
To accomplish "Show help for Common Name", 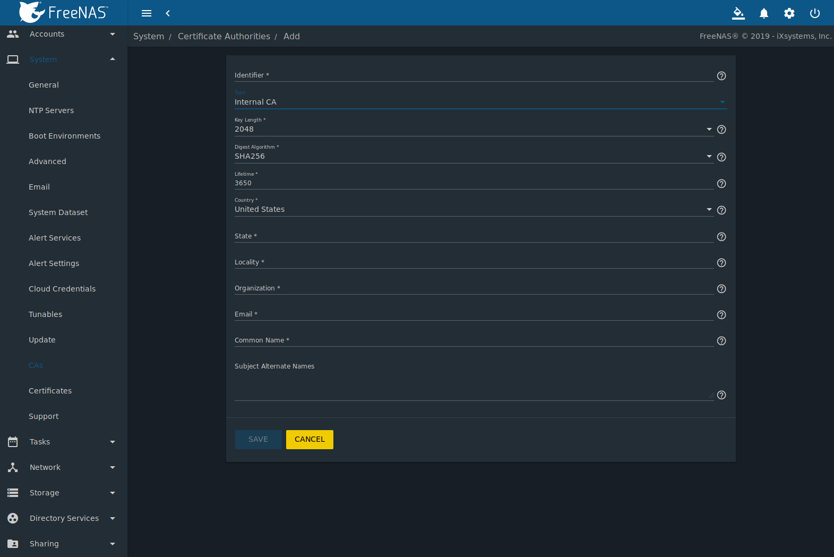I will (721, 341).
